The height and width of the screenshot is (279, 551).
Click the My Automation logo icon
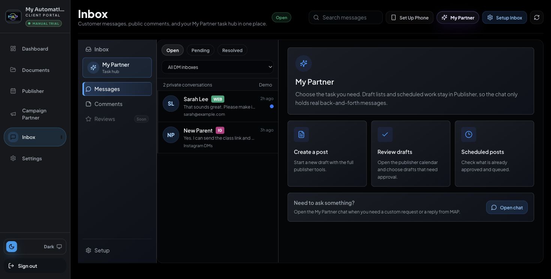point(13,16)
